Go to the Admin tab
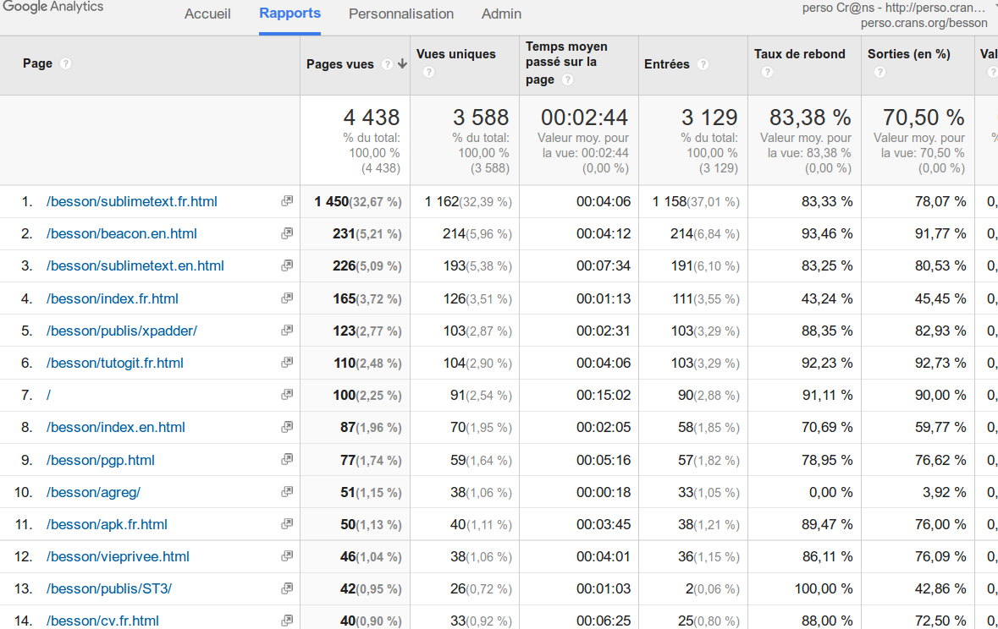 pos(501,14)
